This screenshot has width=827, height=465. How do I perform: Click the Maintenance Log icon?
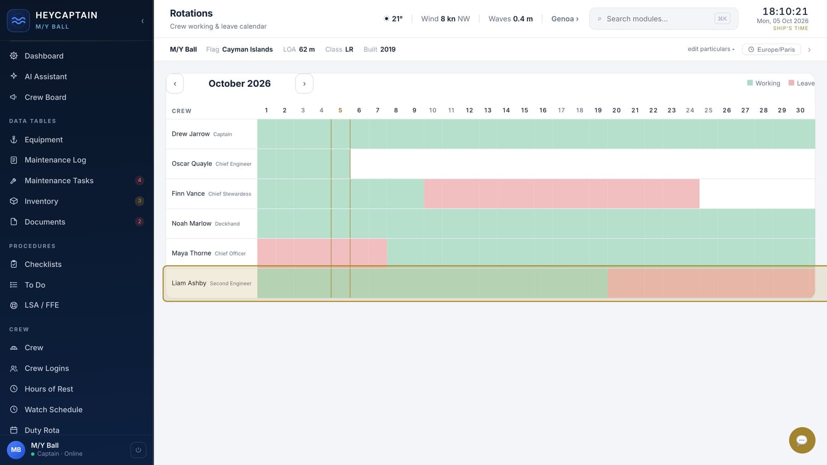click(14, 160)
